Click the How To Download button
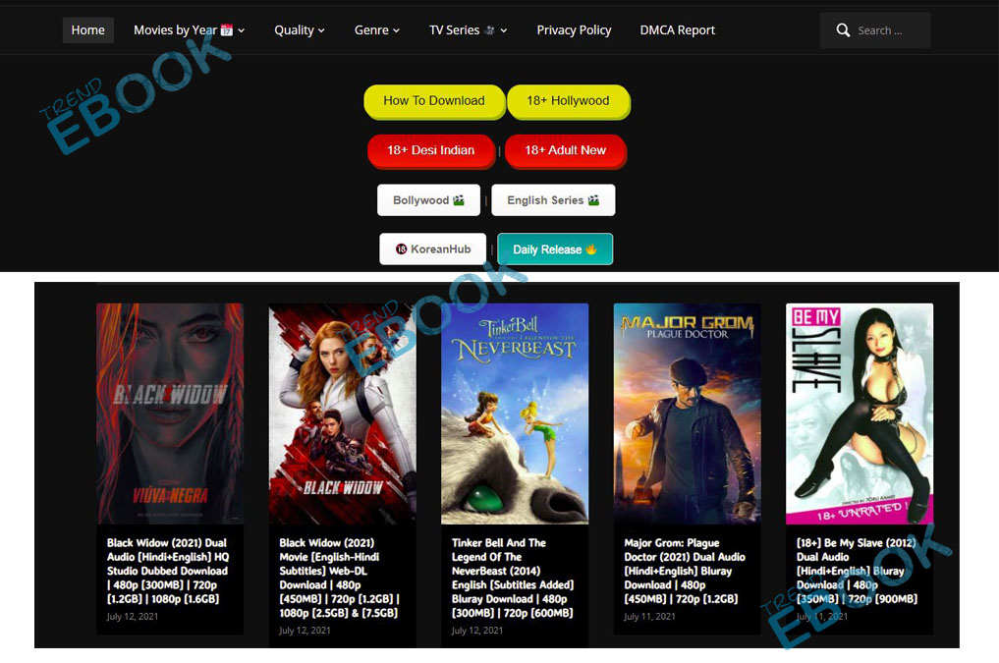The width and height of the screenshot is (999, 663). pos(434,101)
